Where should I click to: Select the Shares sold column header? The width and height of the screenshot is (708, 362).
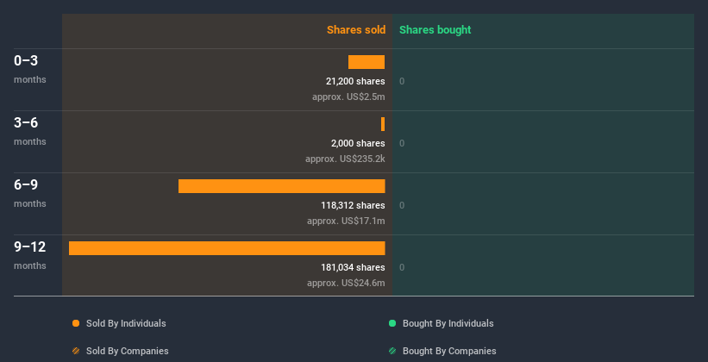coord(355,30)
